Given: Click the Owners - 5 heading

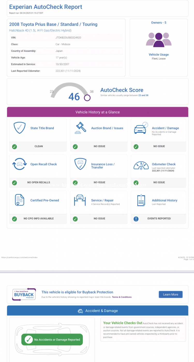Looking at the screenshot, I should point(159,23).
